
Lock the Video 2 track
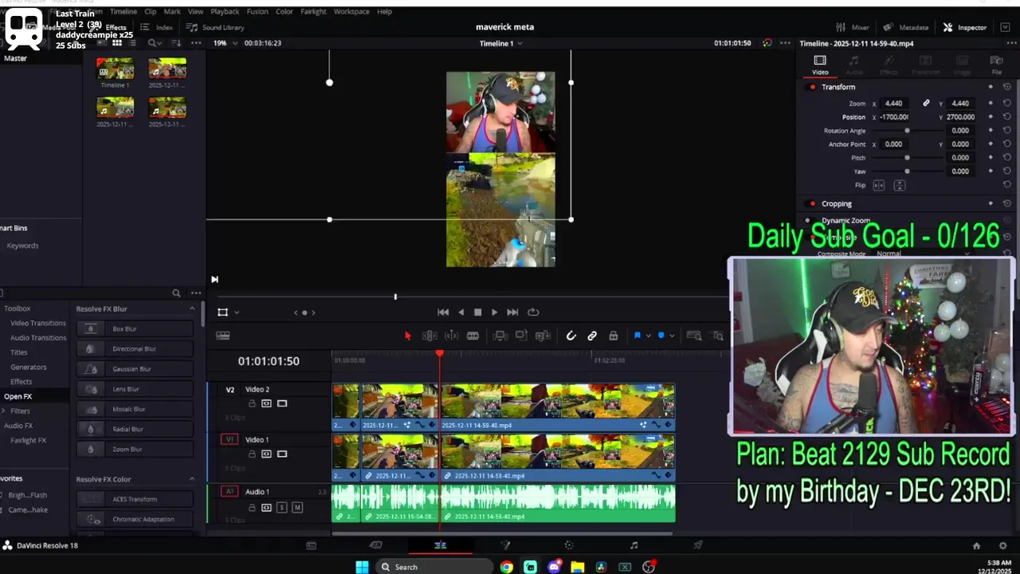pos(252,403)
